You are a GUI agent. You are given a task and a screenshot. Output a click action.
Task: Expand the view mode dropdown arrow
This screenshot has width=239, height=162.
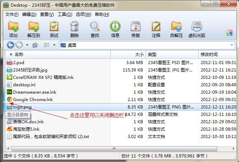[54, 45]
